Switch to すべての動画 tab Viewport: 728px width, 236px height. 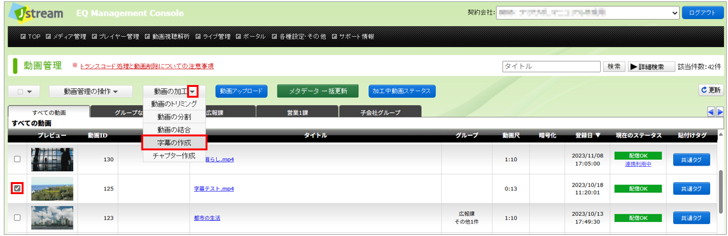[x=49, y=112]
